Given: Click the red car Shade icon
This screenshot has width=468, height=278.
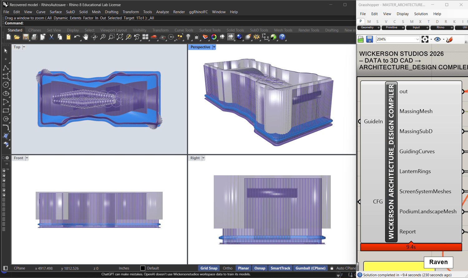Looking at the screenshot, I should [x=154, y=37].
